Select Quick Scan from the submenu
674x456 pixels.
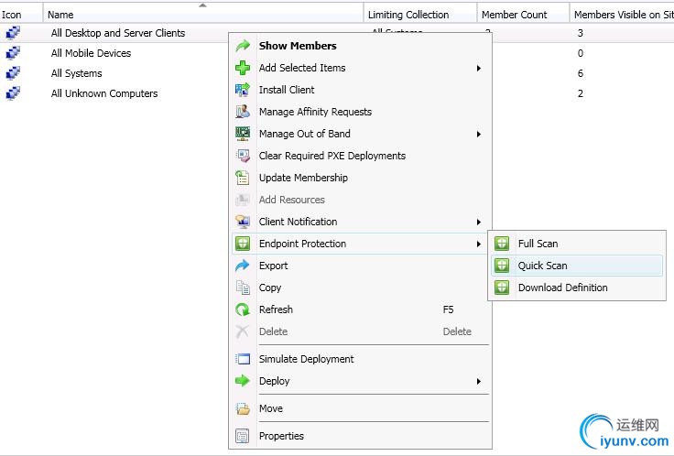pos(542,266)
